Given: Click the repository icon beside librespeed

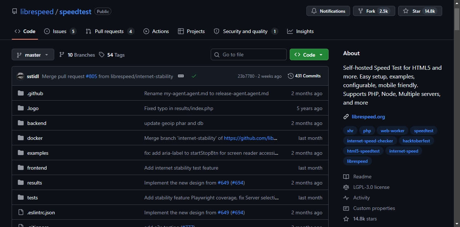Looking at the screenshot, I should click(15, 11).
